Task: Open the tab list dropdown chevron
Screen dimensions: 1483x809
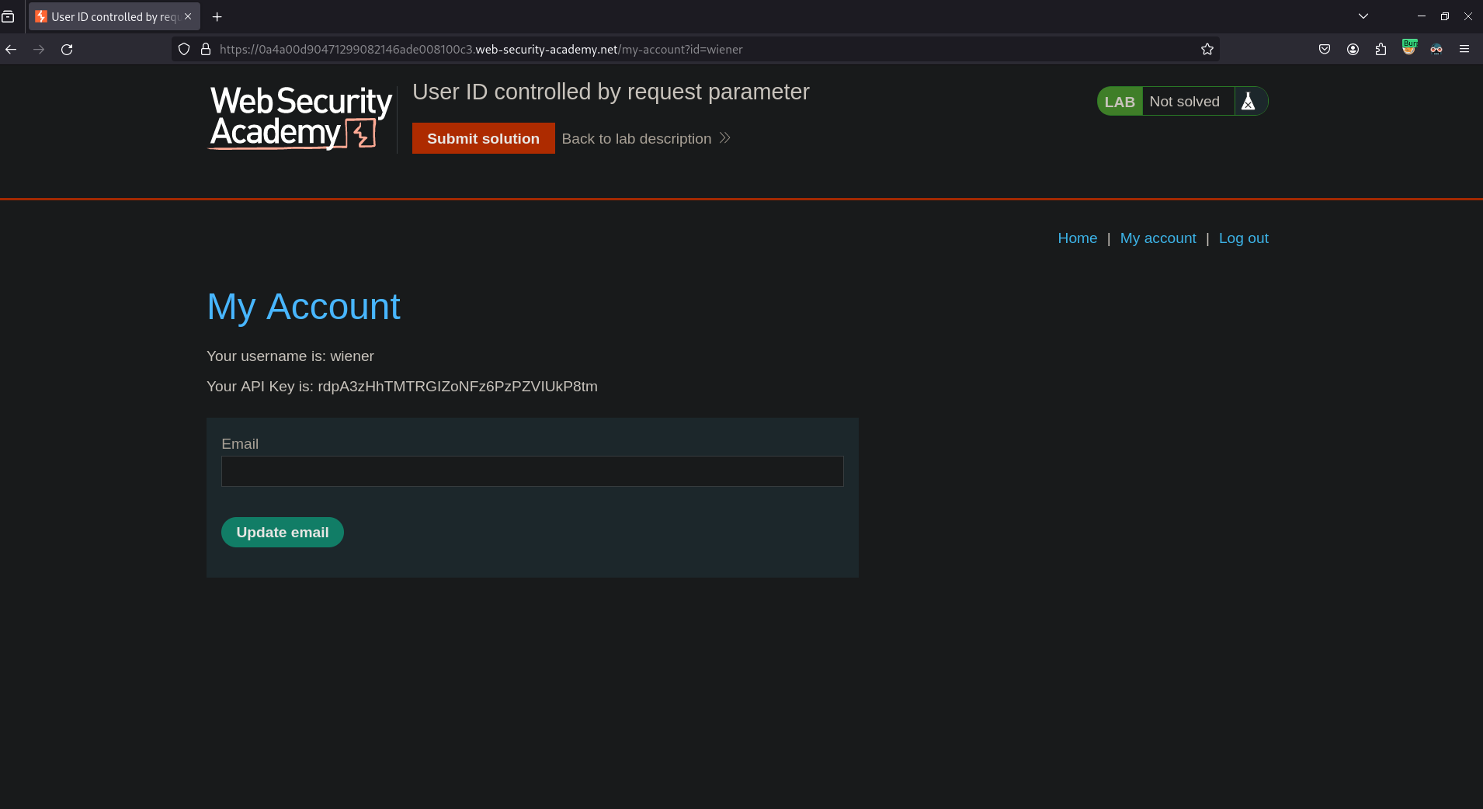Action: tap(1363, 16)
